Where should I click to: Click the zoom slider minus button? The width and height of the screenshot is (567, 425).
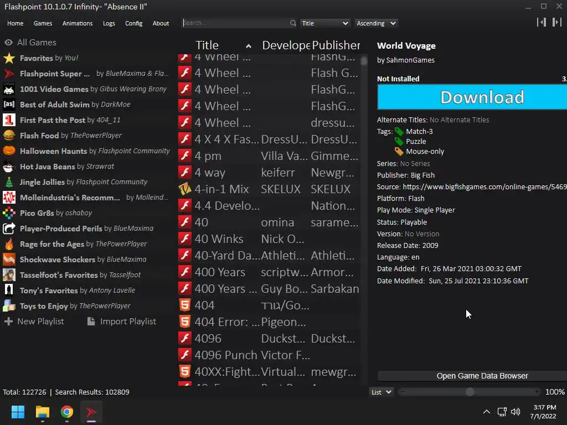[403, 392]
